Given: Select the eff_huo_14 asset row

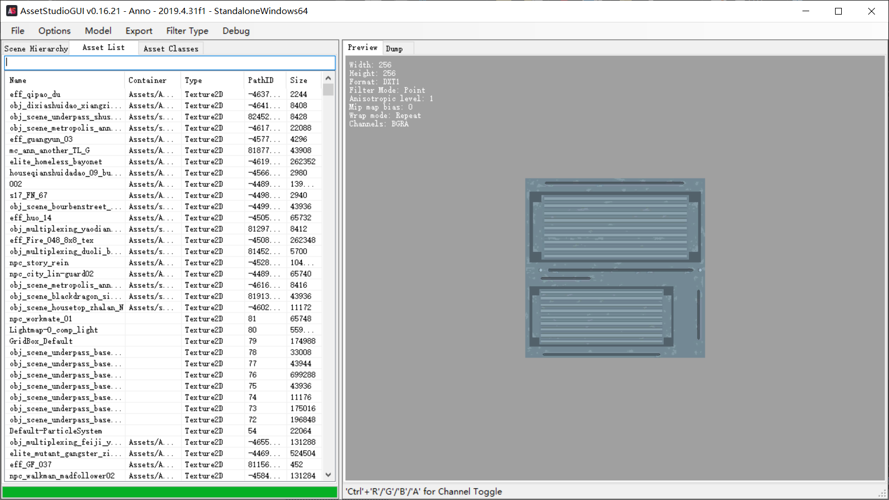Looking at the screenshot, I should point(163,218).
